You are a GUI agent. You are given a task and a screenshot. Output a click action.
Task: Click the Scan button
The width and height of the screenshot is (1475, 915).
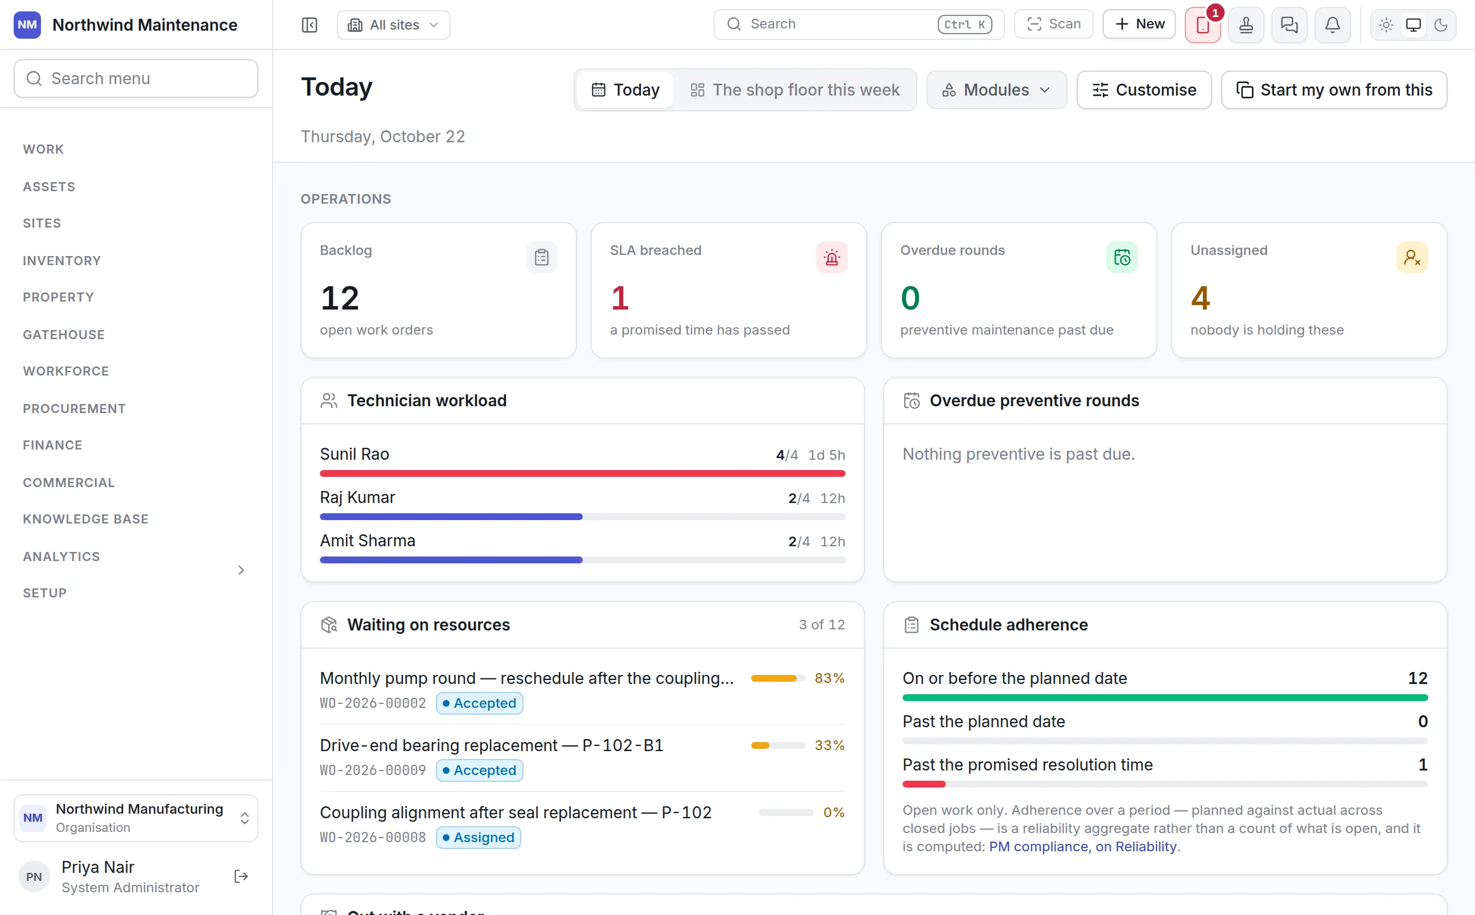click(1053, 24)
